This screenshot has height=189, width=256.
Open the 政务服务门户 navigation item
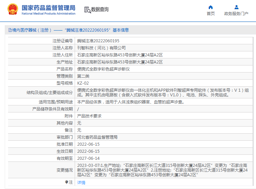236,14
